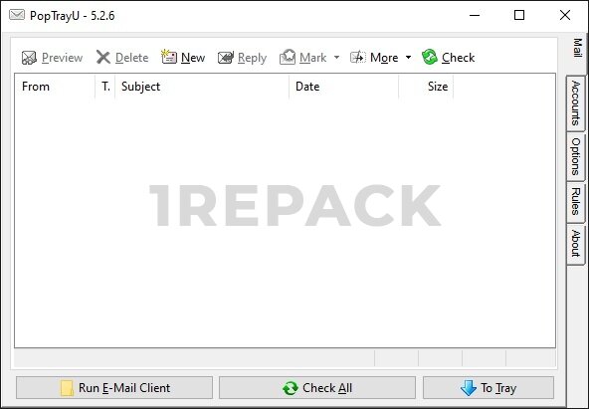Select the Rules tab
Screen dimensions: 589x409
point(575,202)
